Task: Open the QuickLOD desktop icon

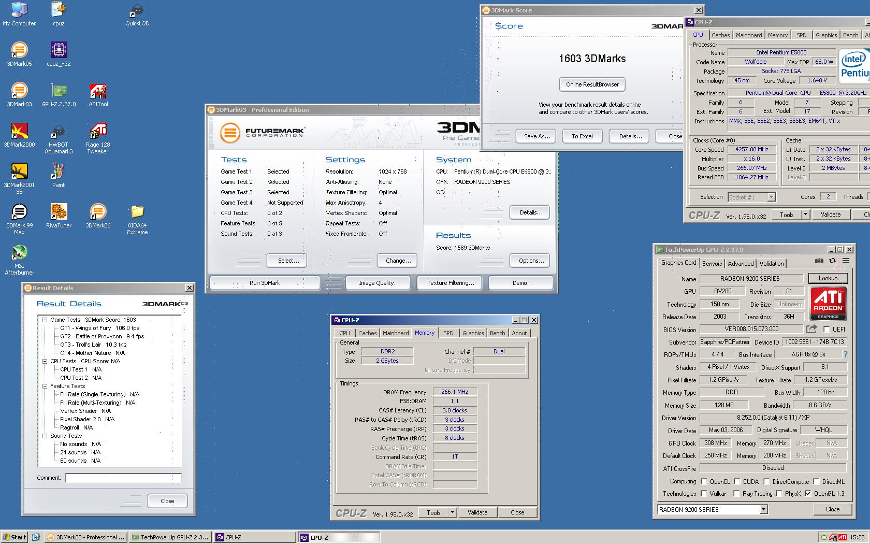Action: 137,14
